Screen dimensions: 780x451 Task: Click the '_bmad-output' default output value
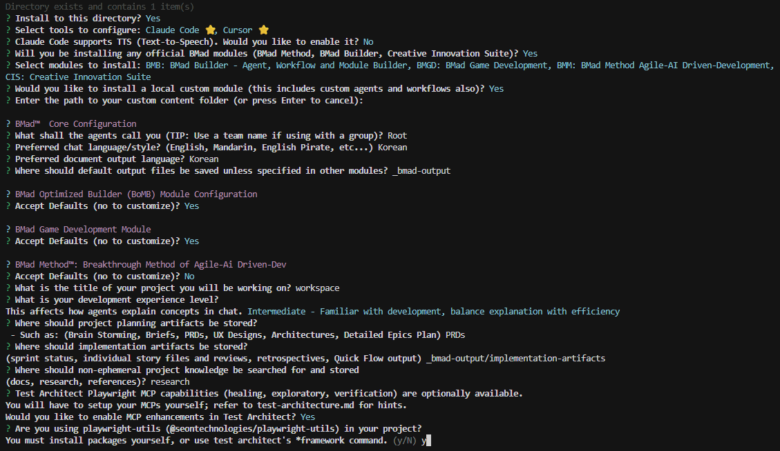pyautogui.click(x=421, y=171)
